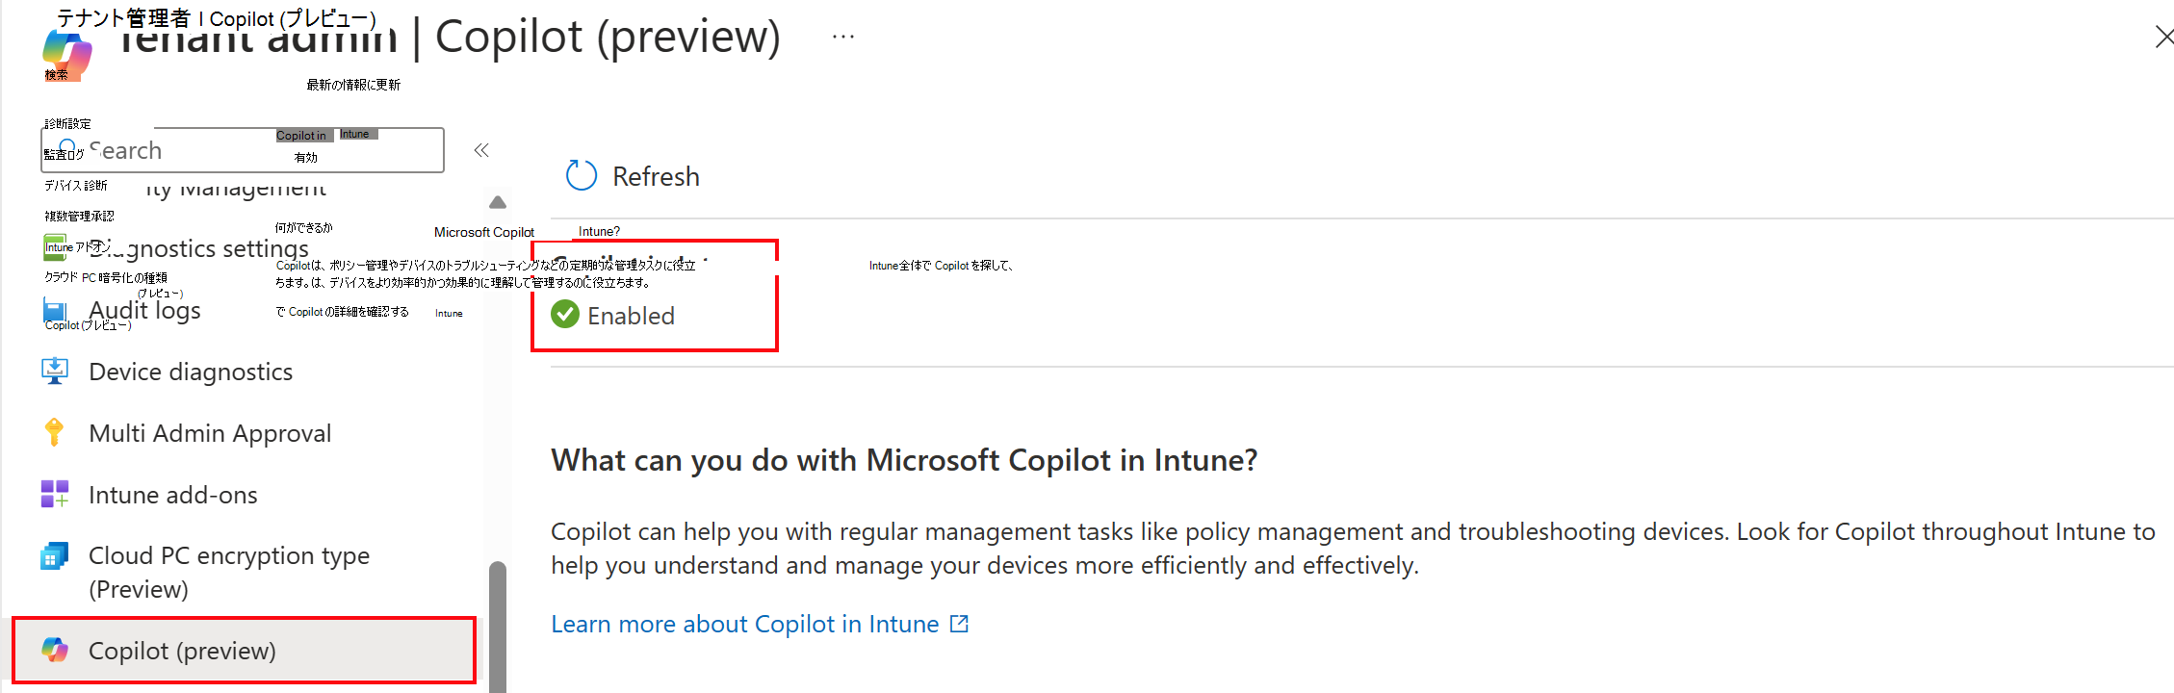
Task: Click the magnifier icon in the search box
Action: tap(67, 150)
